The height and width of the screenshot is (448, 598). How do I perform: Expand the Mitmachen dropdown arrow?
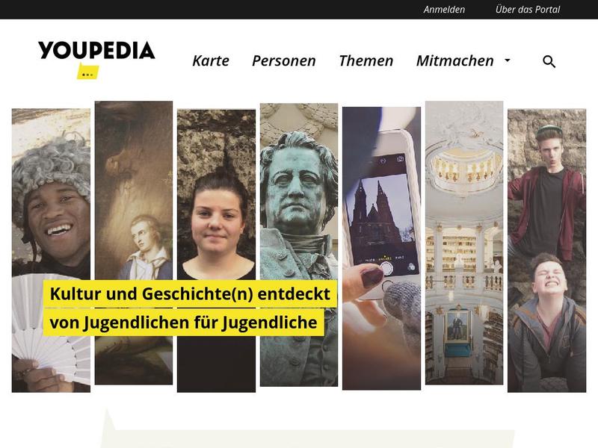[x=508, y=60]
